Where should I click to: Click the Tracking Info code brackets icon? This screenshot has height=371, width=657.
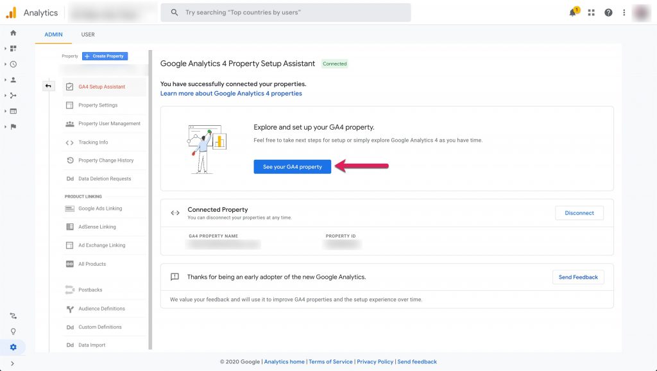(69, 142)
